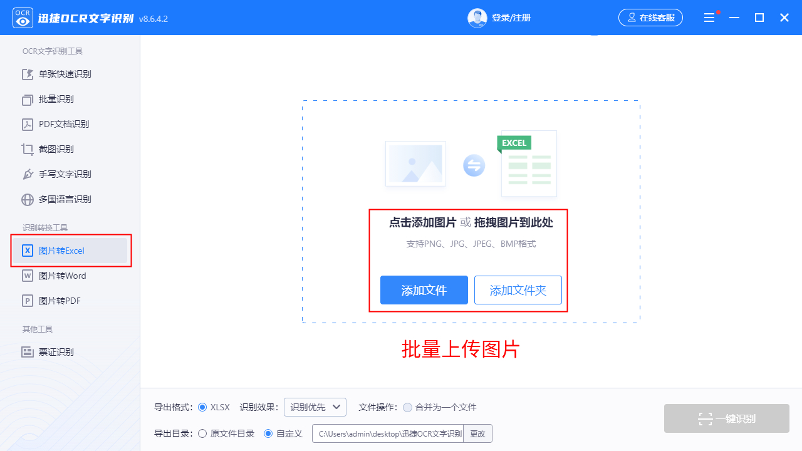
Task: Click the 支持PNG、JPG、JPEG、BMP格式 text
Action: tap(471, 244)
